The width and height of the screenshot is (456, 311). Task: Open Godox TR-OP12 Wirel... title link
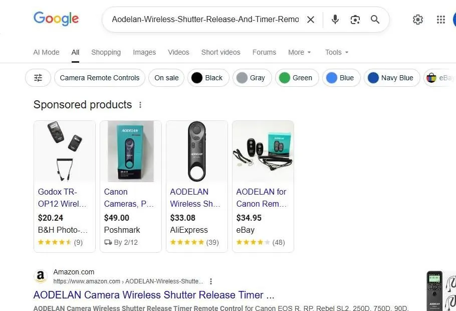point(62,198)
